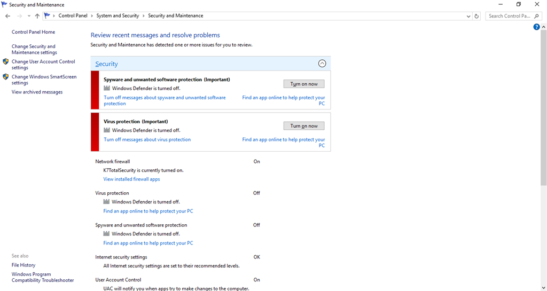Viewport: 547px width, 291px height.
Task: Open View archived messages in sidebar
Action: tap(37, 92)
